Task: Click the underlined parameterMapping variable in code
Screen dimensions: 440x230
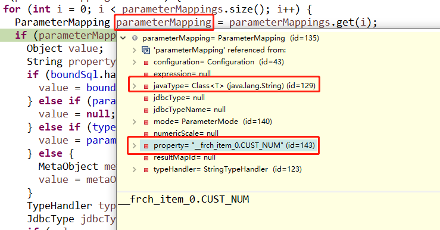Action: coord(164,22)
